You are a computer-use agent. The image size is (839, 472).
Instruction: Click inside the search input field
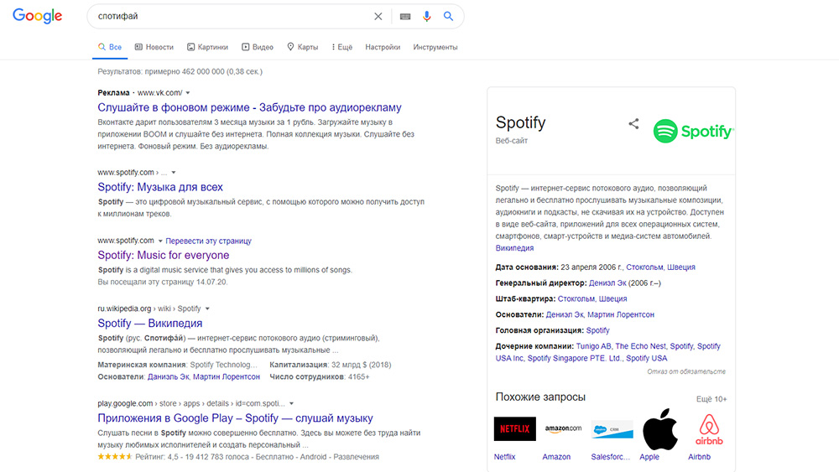click(x=227, y=17)
